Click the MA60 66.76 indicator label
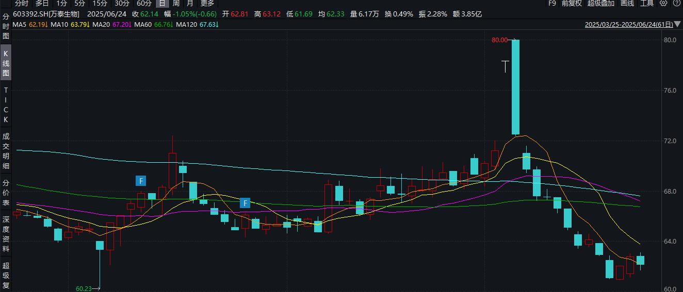This screenshot has width=683, height=292. point(153,25)
